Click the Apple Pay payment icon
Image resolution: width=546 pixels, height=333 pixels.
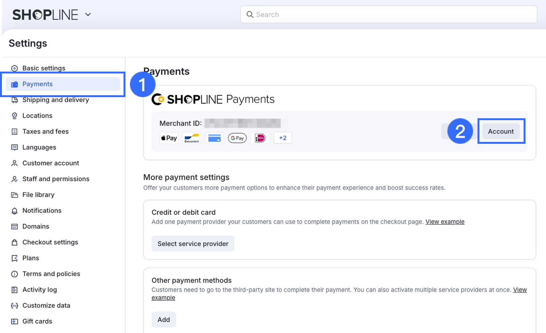pyautogui.click(x=169, y=138)
